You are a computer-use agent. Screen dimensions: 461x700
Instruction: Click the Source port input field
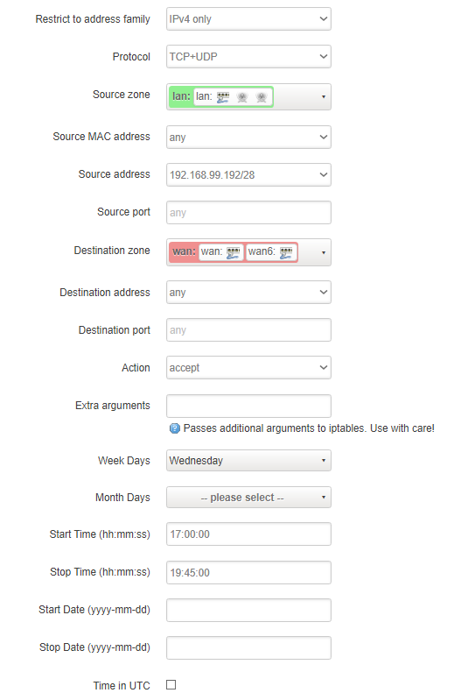pyautogui.click(x=248, y=213)
